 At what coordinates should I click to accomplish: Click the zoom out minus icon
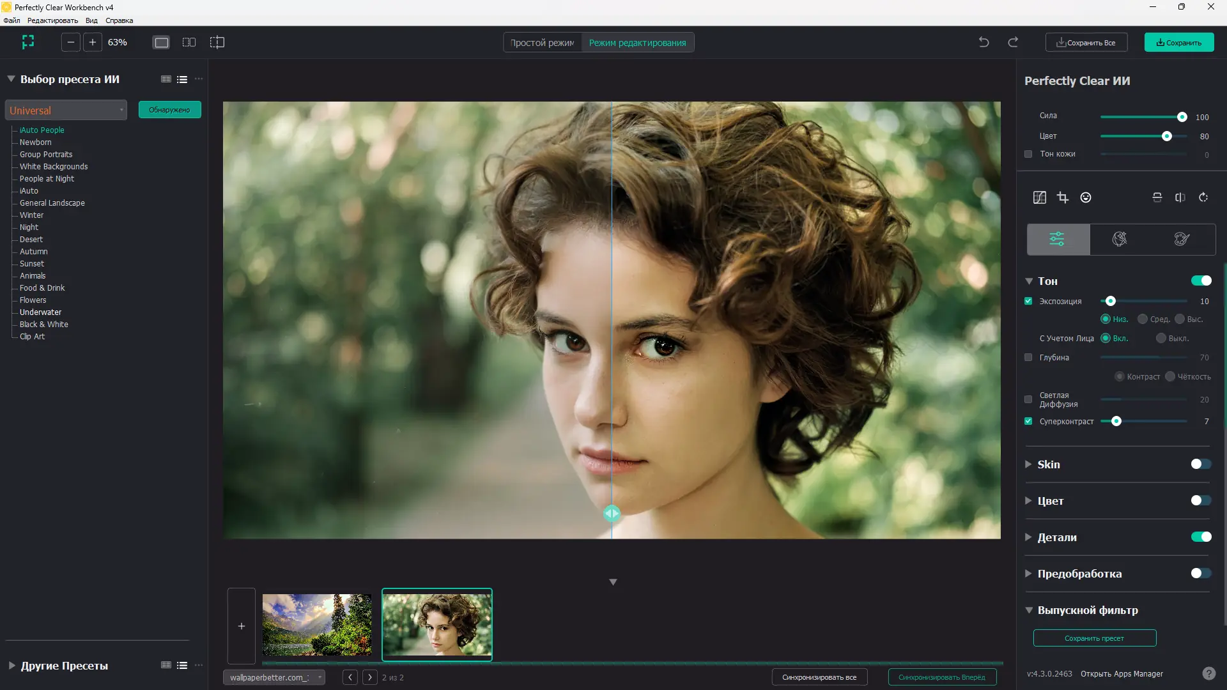71,42
